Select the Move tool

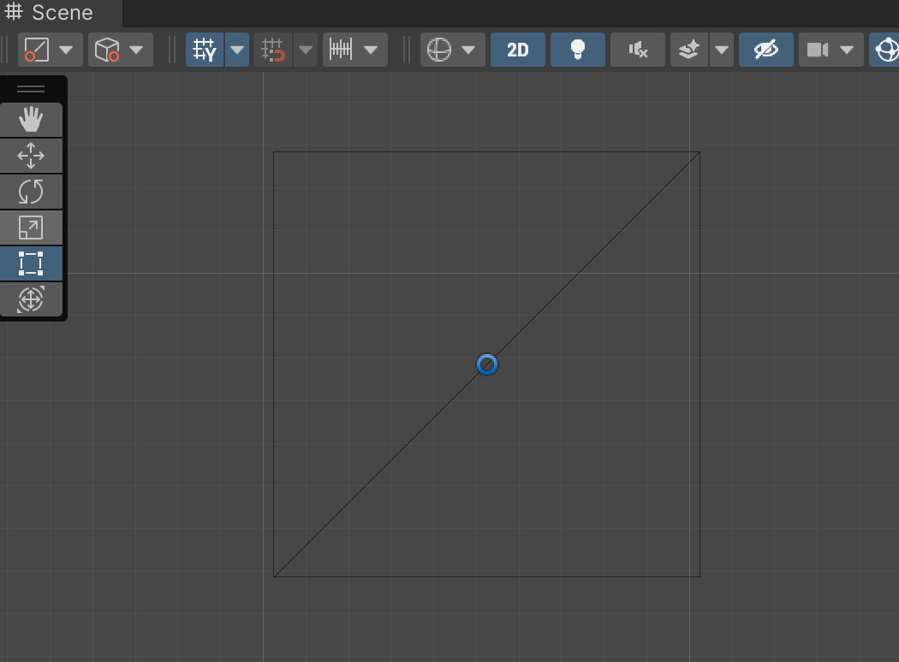coord(31,156)
